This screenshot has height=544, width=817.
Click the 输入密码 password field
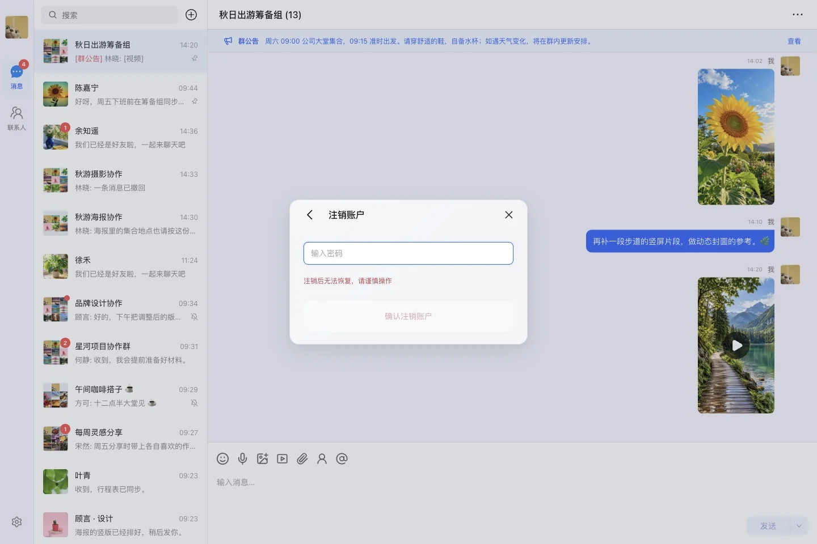pyautogui.click(x=408, y=253)
